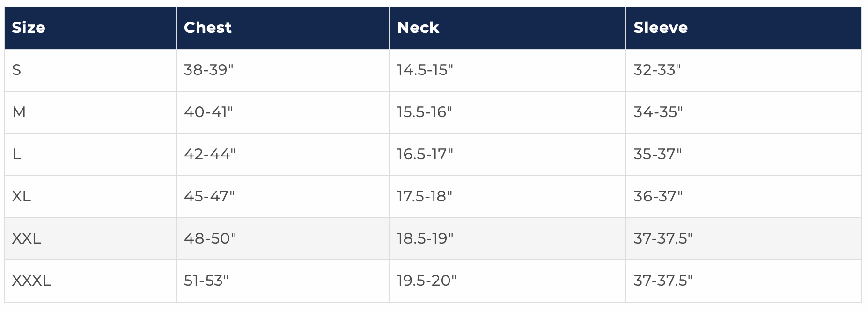Click the Sleeve column header

click(x=661, y=28)
